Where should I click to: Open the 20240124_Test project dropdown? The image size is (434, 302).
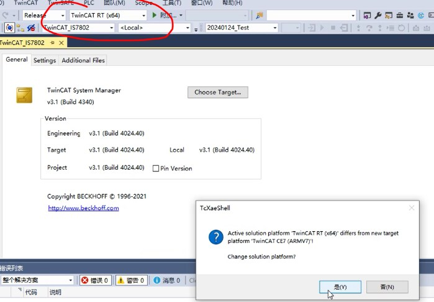click(x=274, y=28)
